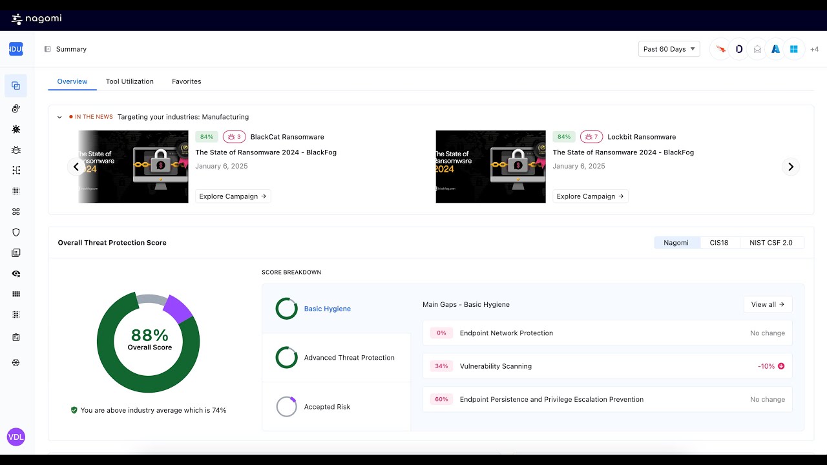The height and width of the screenshot is (465, 827).
Task: Click the Main Gaps - Basic Hygiene heading
Action: pos(466,304)
